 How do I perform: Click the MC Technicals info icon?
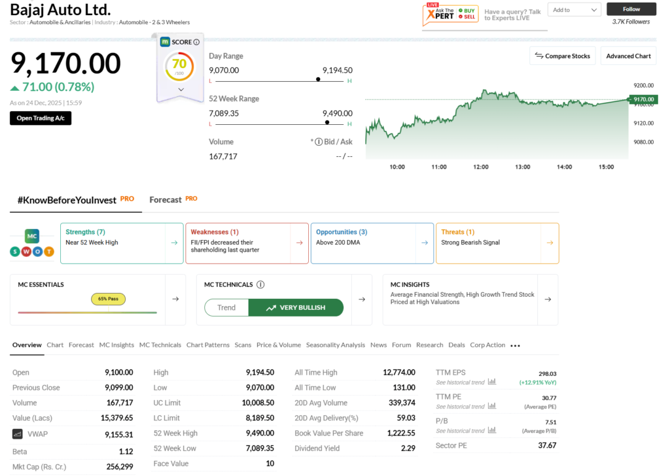point(260,284)
